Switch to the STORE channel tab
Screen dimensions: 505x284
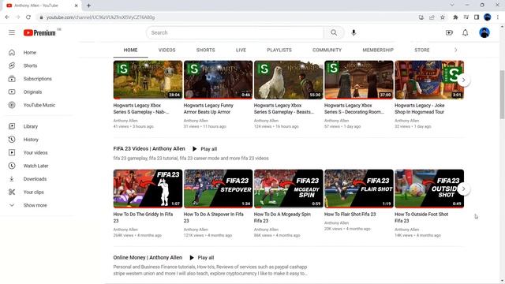click(422, 50)
